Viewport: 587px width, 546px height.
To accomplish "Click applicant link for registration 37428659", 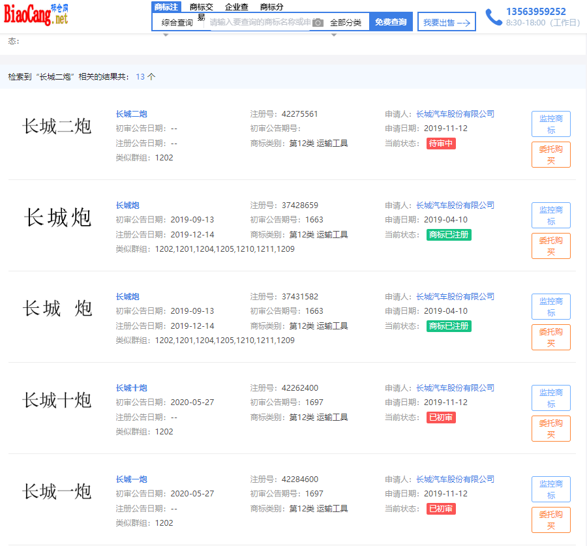I will (x=455, y=205).
